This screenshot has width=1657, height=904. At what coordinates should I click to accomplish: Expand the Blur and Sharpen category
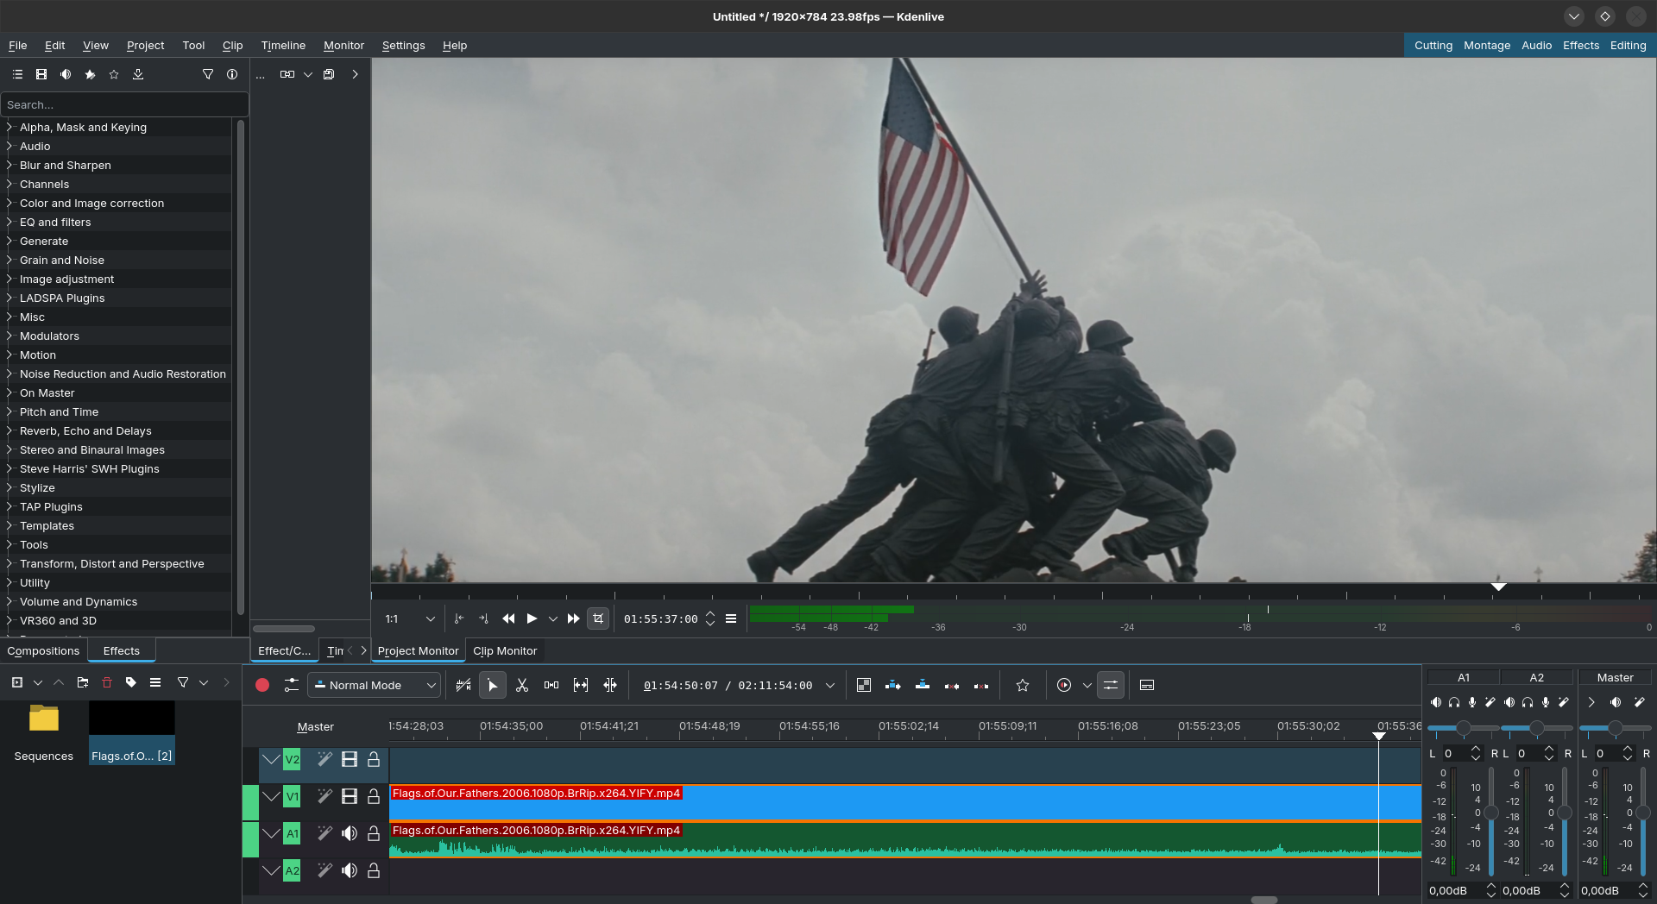66,166
